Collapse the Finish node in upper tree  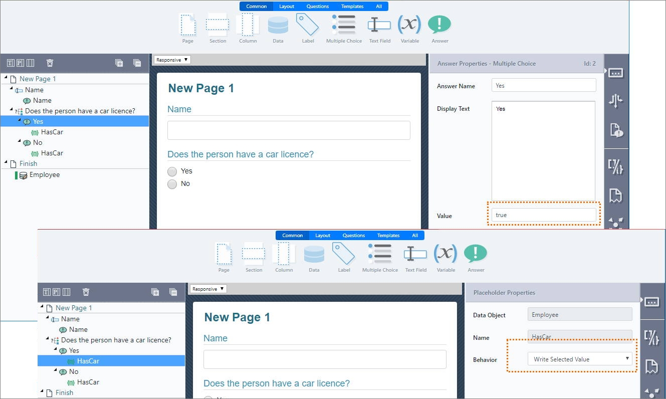6,162
